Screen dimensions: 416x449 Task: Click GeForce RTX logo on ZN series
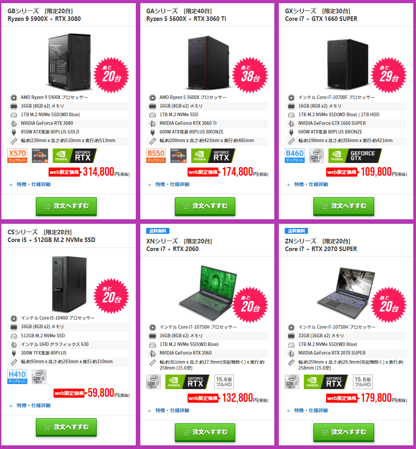326,382
